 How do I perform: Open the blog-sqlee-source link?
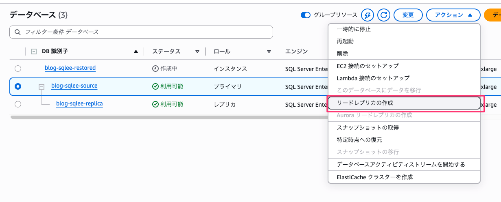(74, 86)
